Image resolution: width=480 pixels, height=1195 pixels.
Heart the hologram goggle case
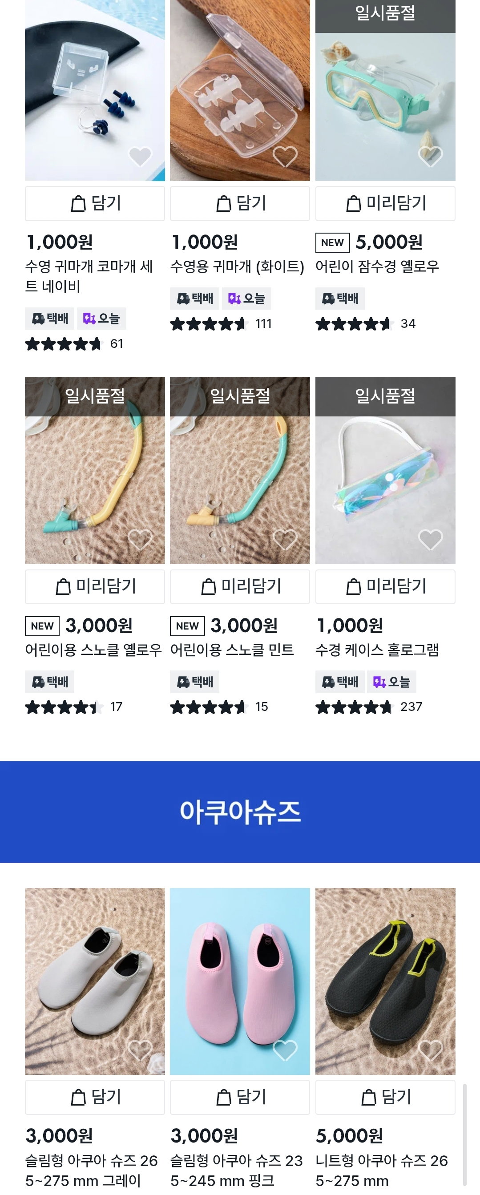coord(430,540)
